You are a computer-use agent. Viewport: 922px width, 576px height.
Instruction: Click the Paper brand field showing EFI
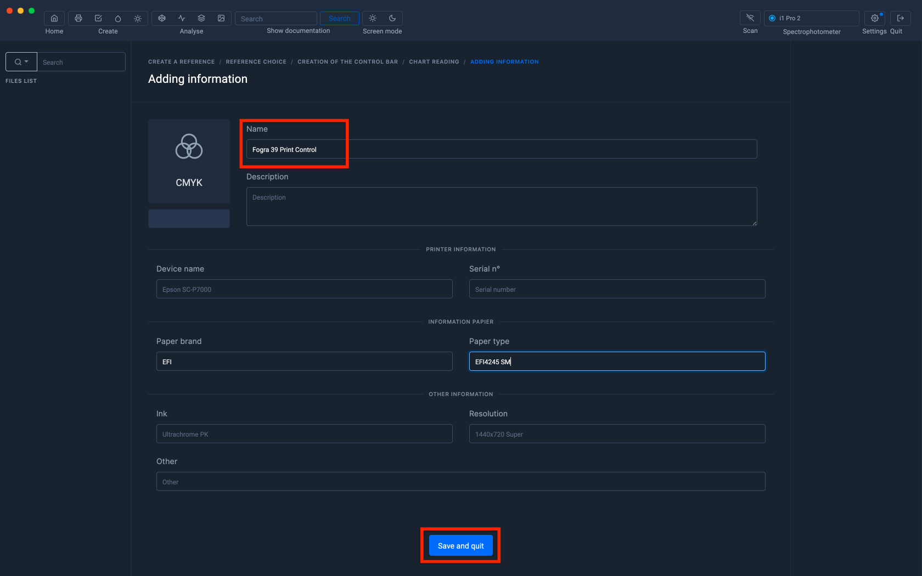305,362
